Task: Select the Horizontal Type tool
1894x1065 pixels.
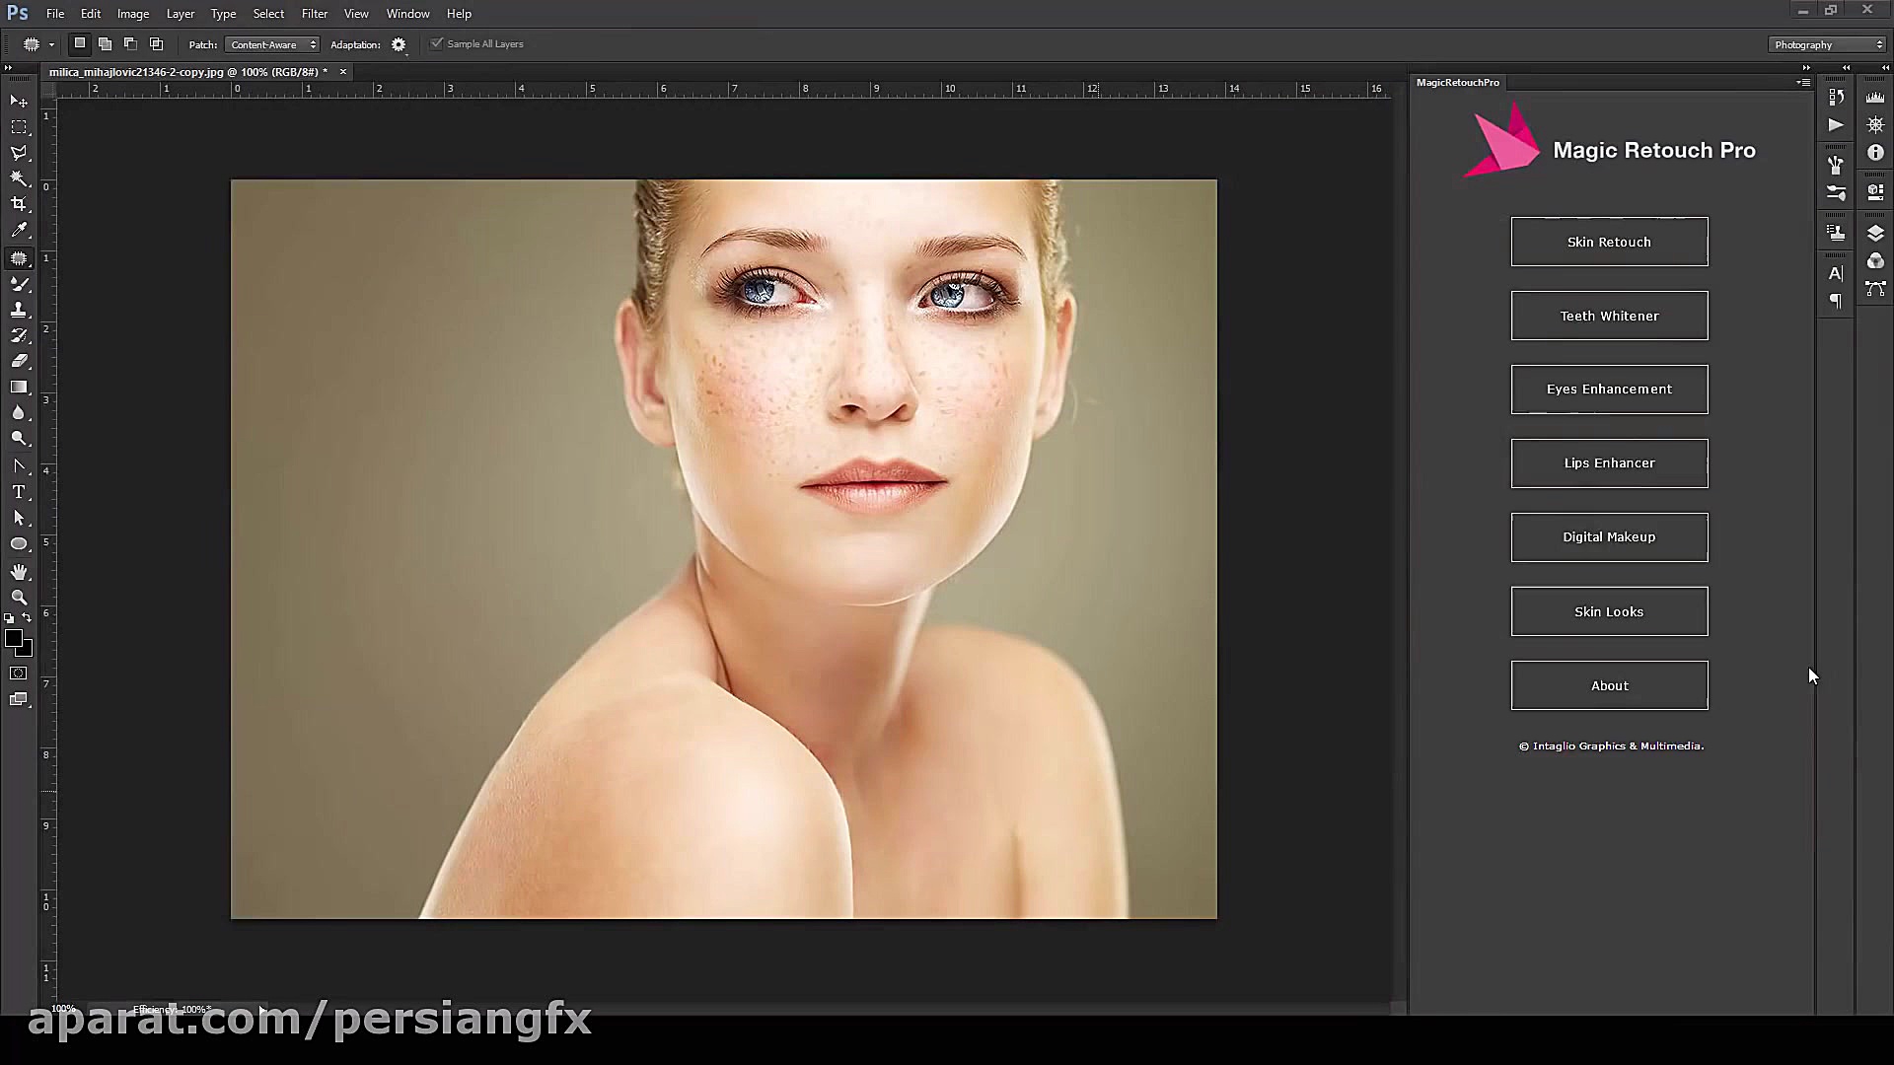Action: pyautogui.click(x=19, y=492)
